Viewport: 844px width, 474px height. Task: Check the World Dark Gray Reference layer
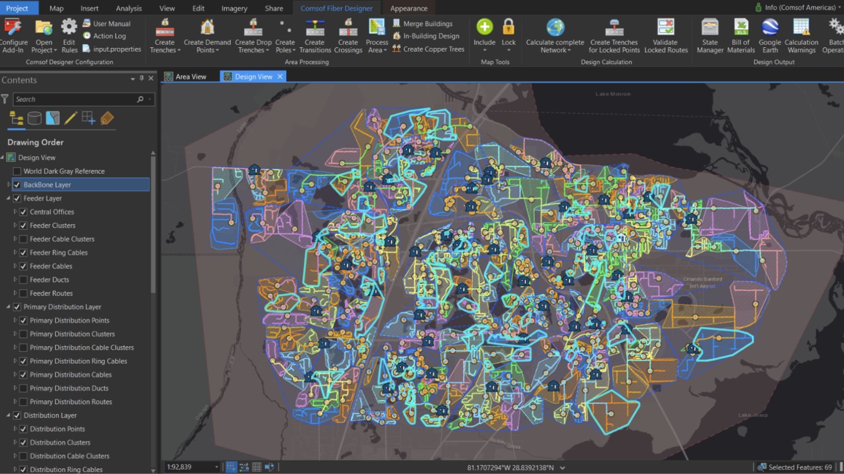click(x=17, y=171)
